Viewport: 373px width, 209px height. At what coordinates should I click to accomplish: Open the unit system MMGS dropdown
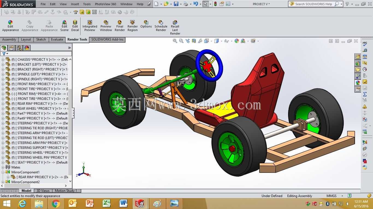(342, 196)
